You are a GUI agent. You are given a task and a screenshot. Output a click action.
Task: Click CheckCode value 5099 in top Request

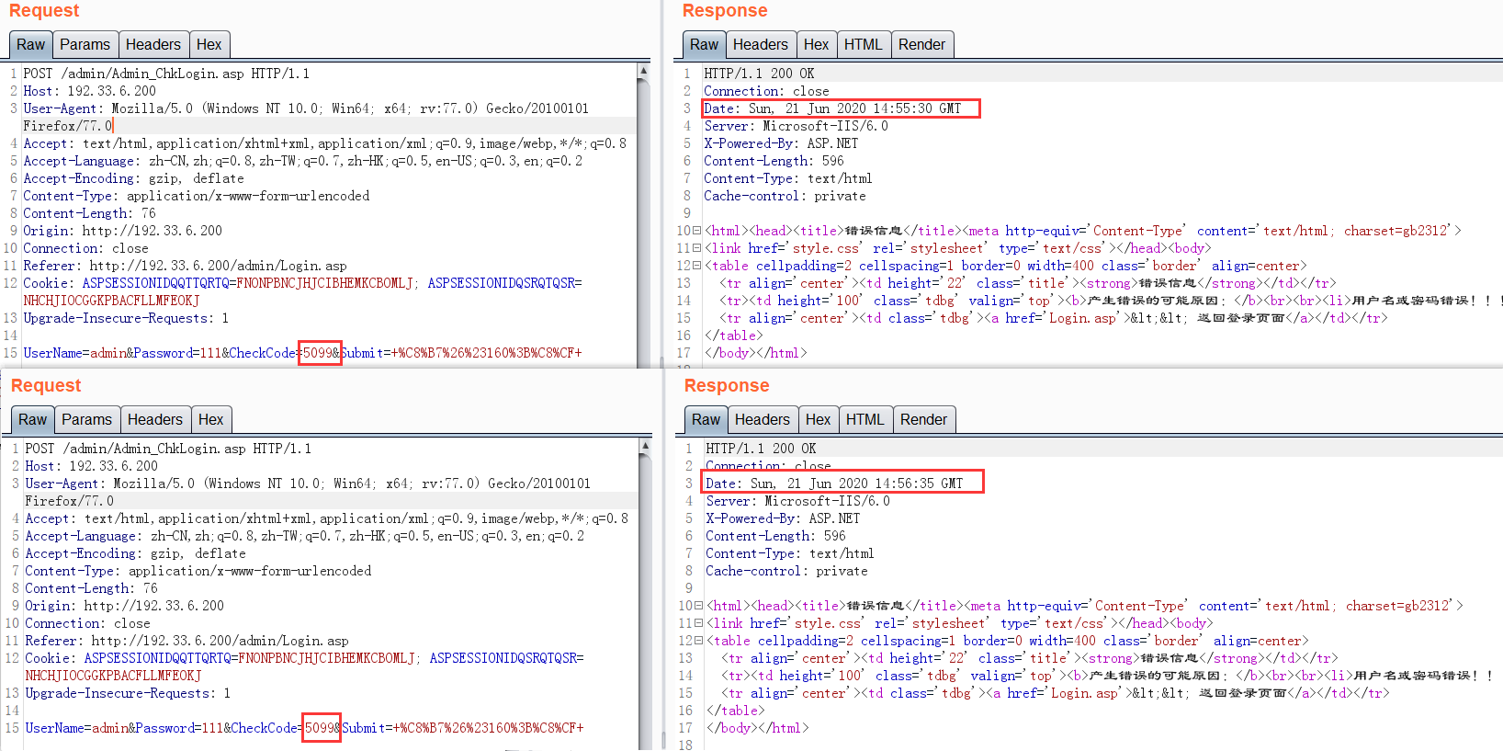(x=319, y=353)
